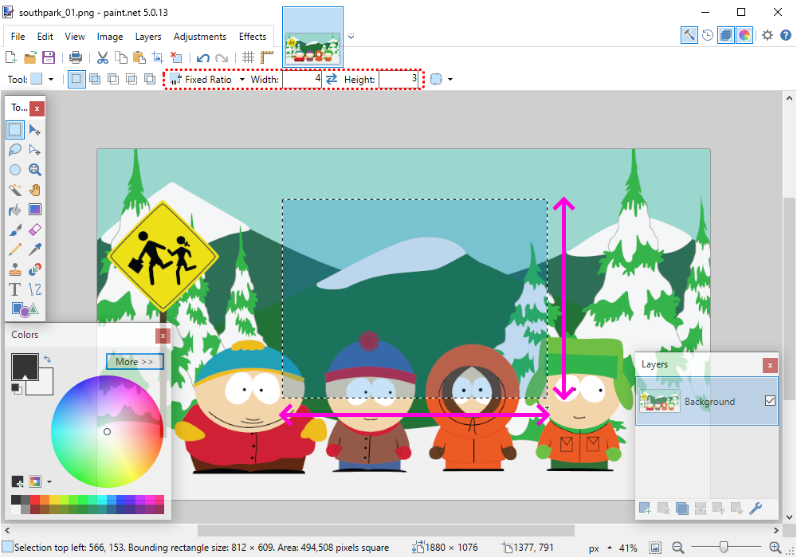Duplicate layer button in Layers panel
The width and height of the screenshot is (797, 558).
[682, 509]
